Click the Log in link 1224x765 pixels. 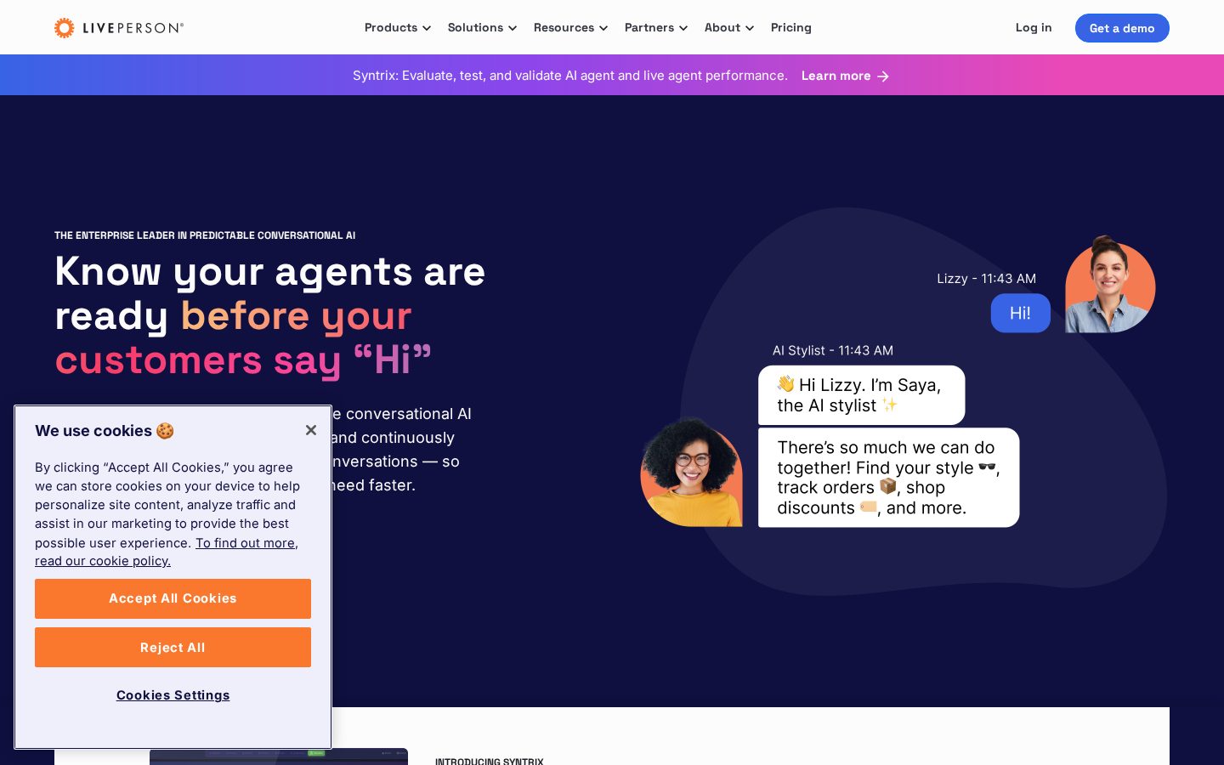click(1034, 28)
